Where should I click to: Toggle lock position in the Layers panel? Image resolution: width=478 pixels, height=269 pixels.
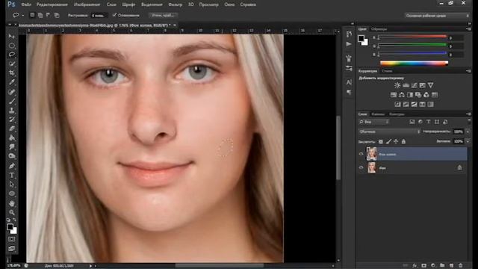[x=396, y=141]
